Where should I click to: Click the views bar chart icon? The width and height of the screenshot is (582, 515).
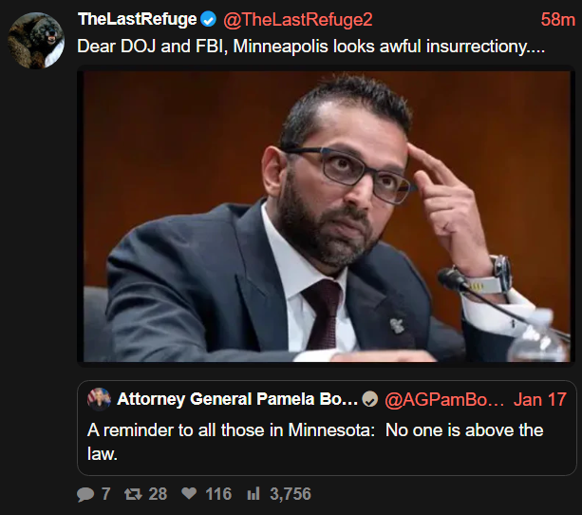click(253, 494)
